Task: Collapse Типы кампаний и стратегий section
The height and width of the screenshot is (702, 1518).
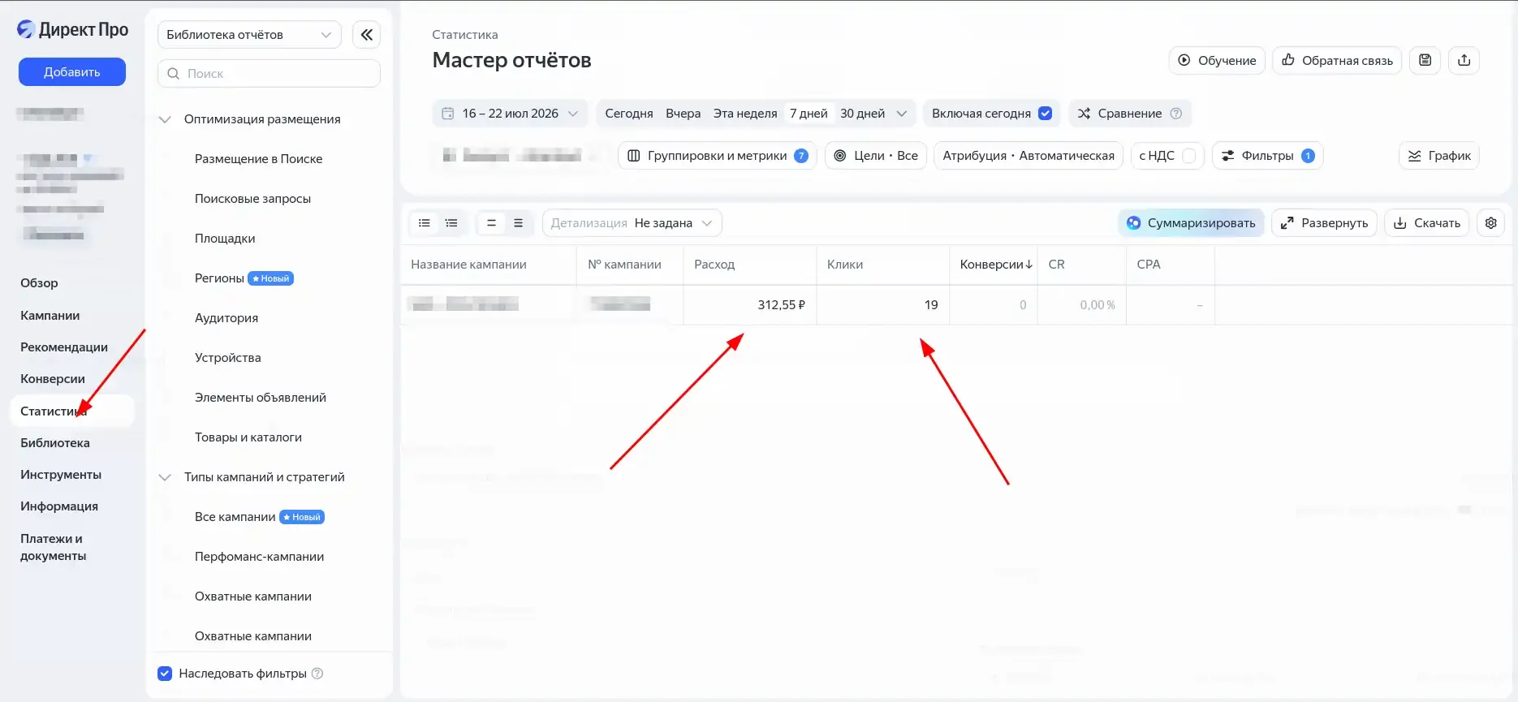Action: [x=165, y=477]
